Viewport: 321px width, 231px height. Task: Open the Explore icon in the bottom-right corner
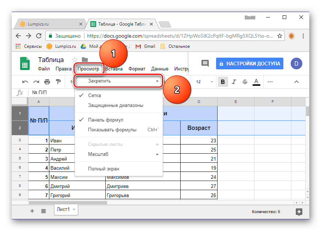pyautogui.click(x=299, y=212)
